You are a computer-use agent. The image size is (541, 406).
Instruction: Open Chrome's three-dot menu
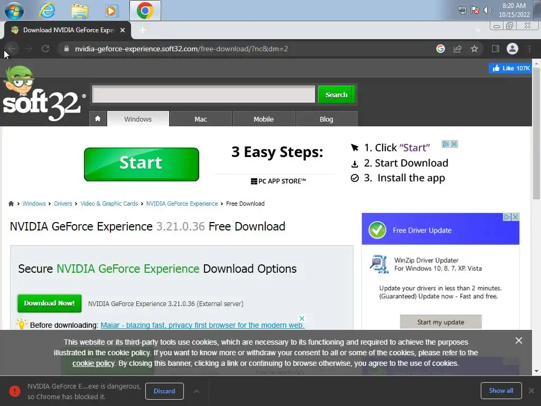(529, 49)
